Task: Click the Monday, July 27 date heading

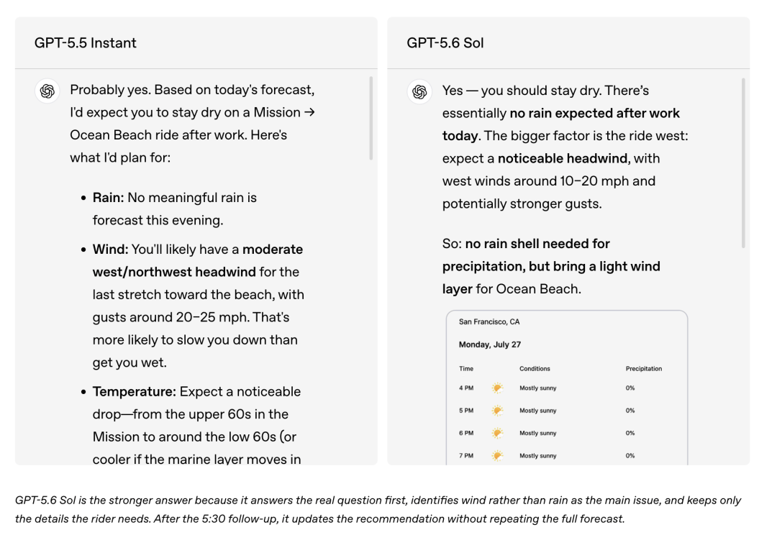Action: tap(490, 344)
